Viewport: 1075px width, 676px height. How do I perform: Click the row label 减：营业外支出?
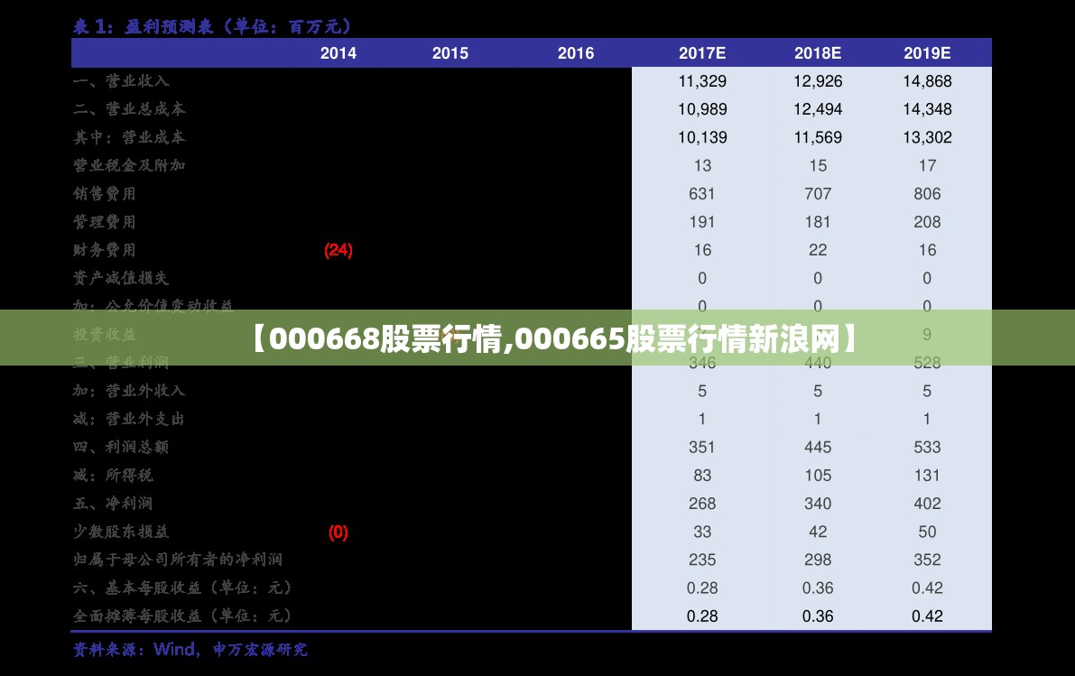point(129,418)
